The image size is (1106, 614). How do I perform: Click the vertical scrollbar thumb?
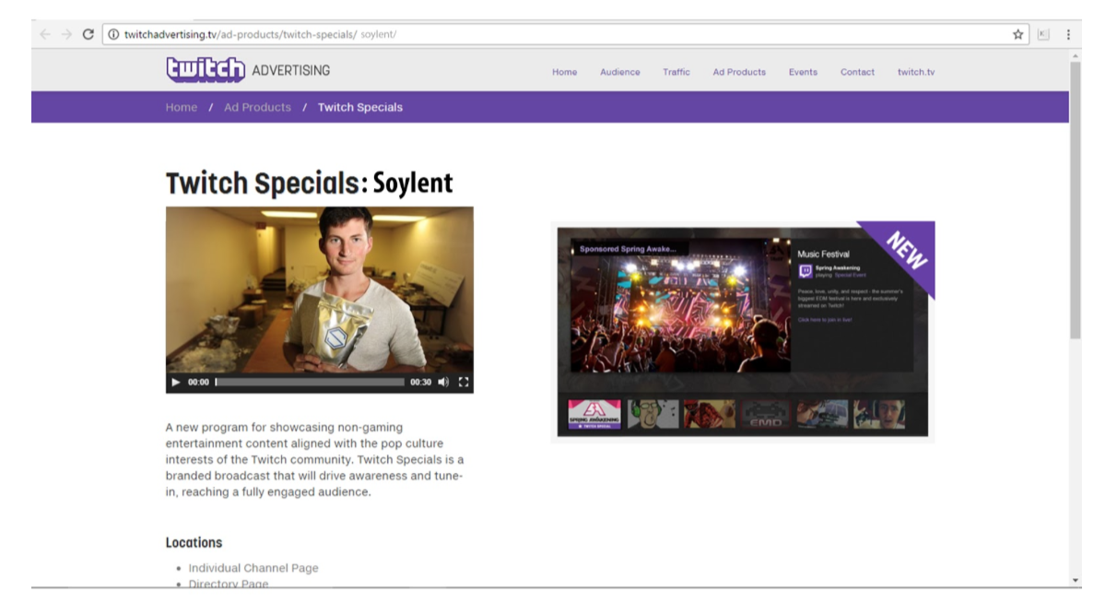click(x=1076, y=201)
